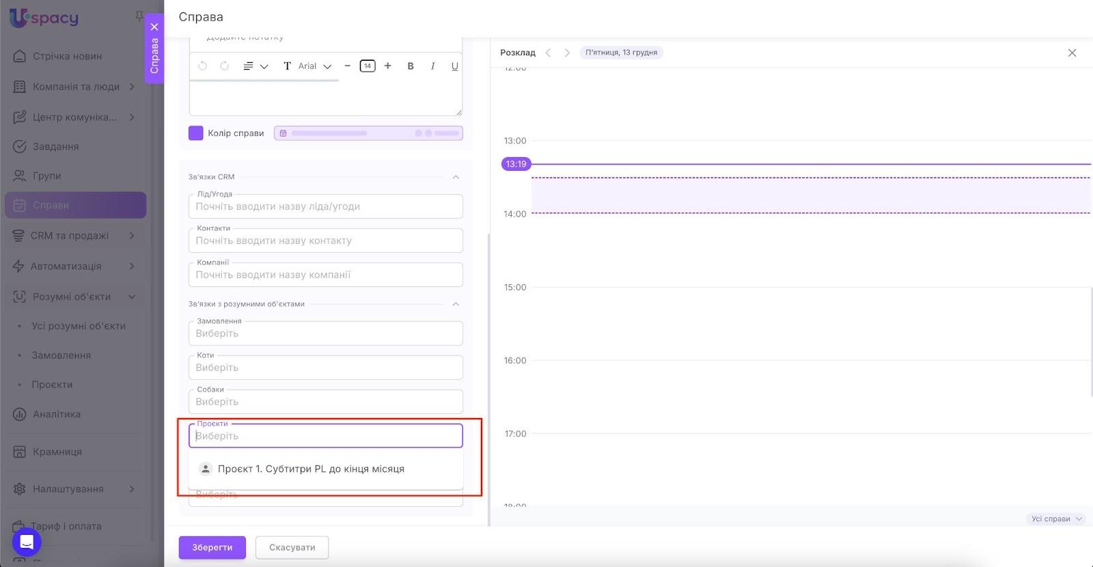Pick the purple task color swatch
Screen dimensions: 1093x567
point(196,133)
